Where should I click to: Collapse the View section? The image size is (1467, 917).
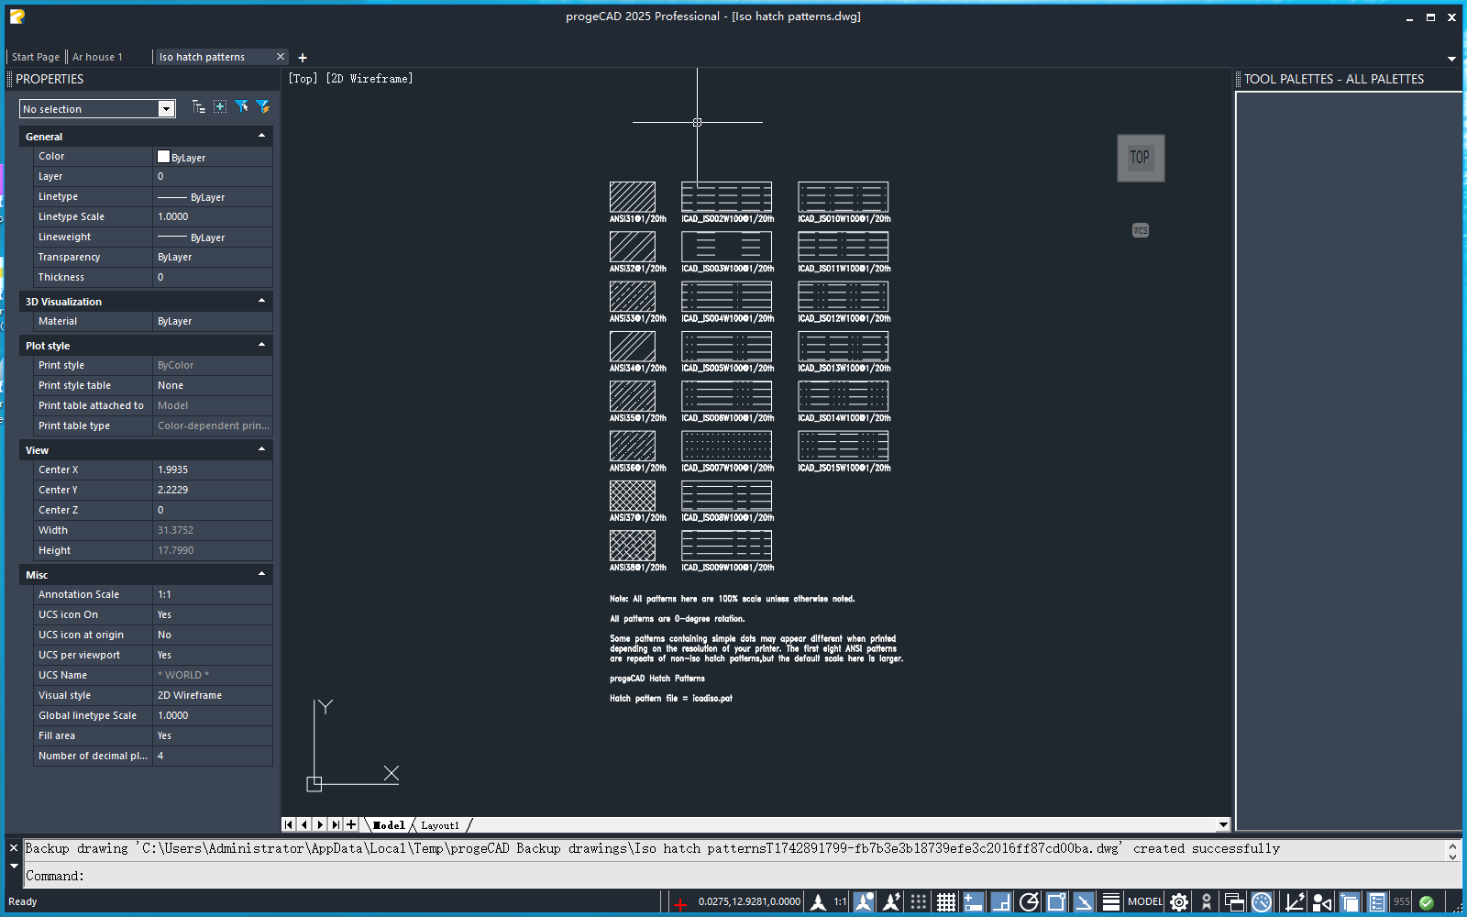coord(262,449)
